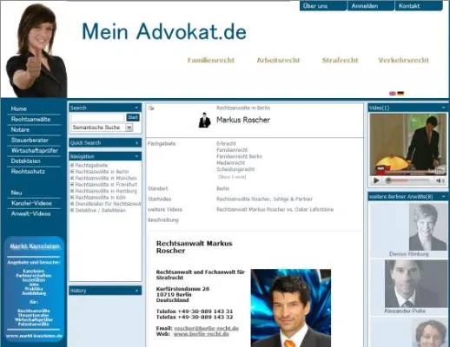Expand the Dienstleister für Rechtsanwälte node
This screenshot has height=347, width=450.
72,204
